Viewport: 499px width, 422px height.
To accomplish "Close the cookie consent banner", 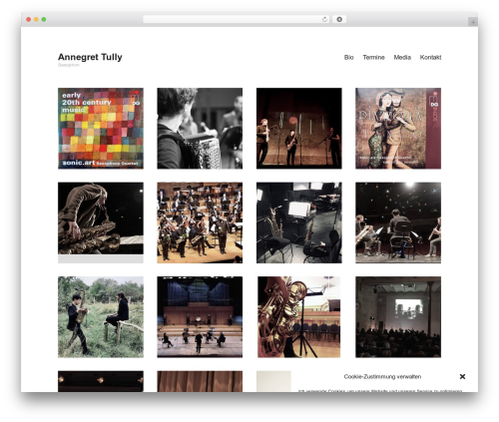I will click(462, 376).
